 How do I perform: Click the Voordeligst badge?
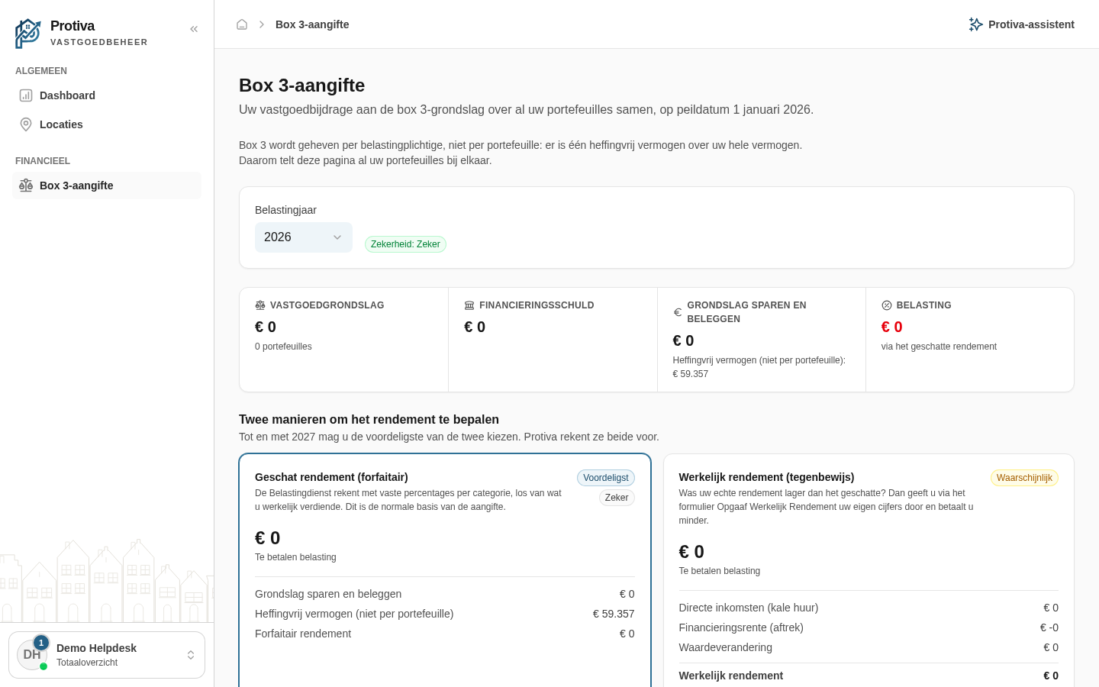[x=606, y=478]
